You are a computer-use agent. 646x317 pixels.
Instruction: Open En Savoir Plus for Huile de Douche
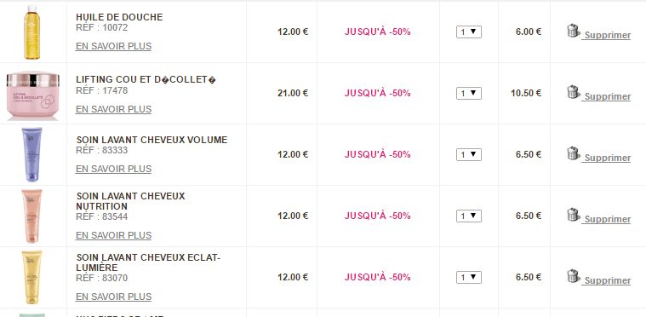pos(113,46)
